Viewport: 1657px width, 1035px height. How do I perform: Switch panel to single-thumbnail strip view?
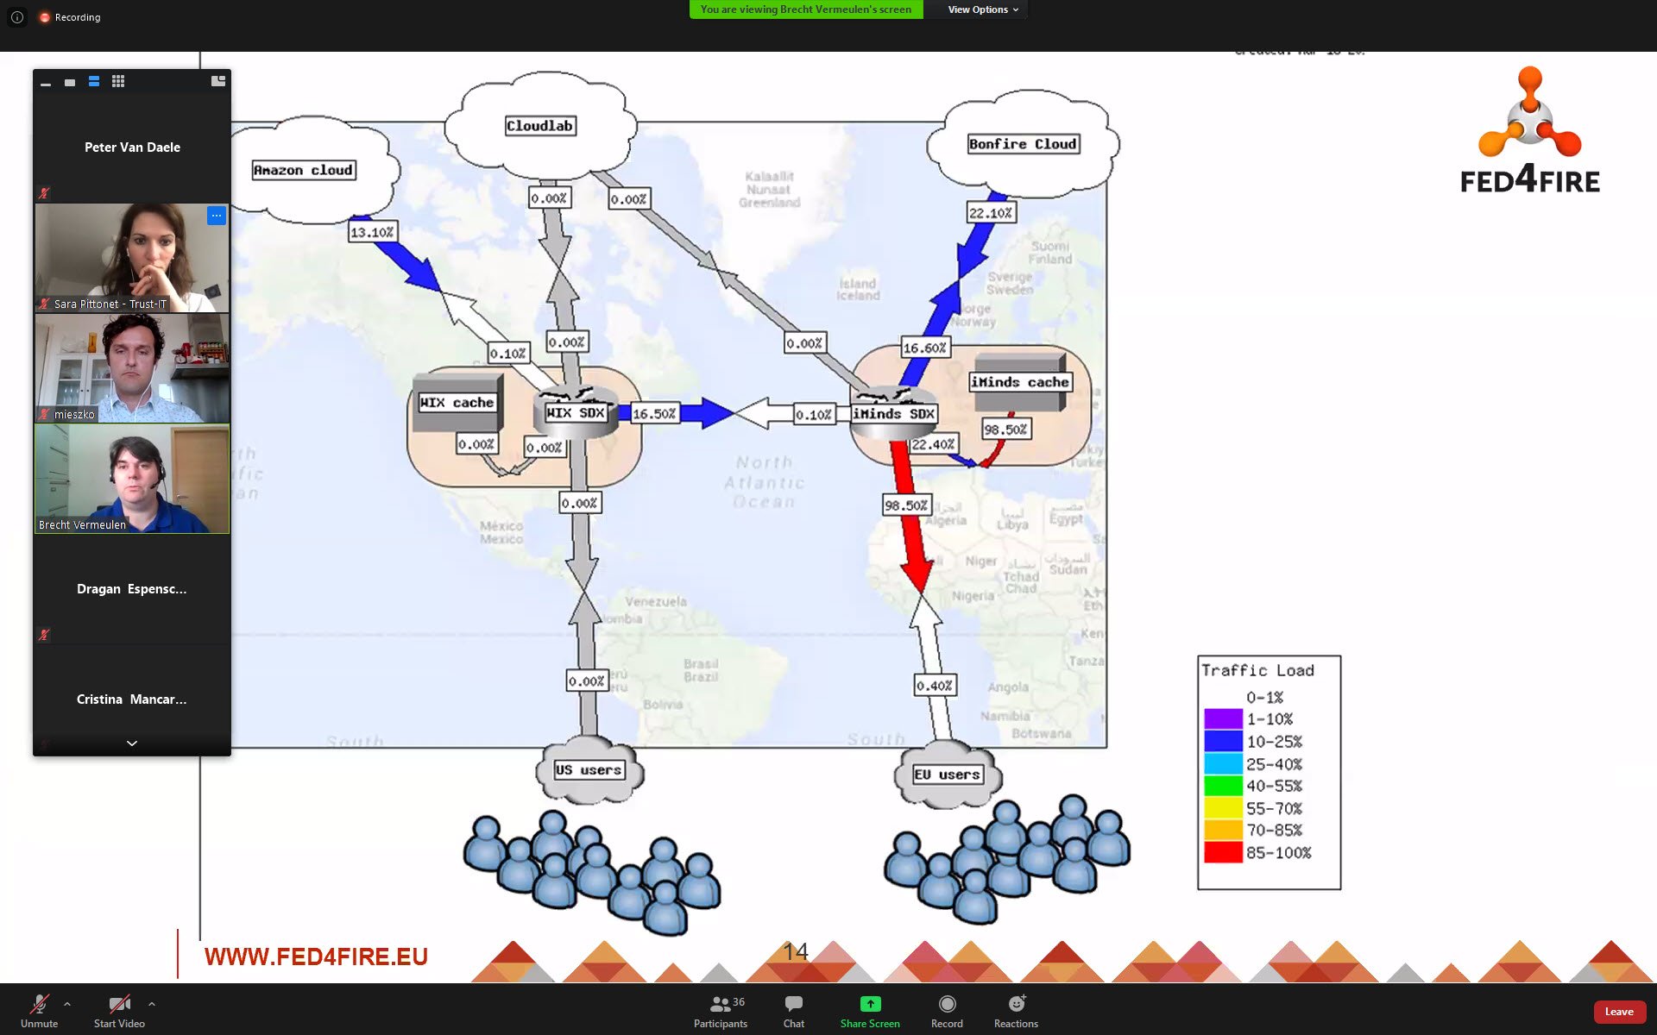click(x=70, y=82)
